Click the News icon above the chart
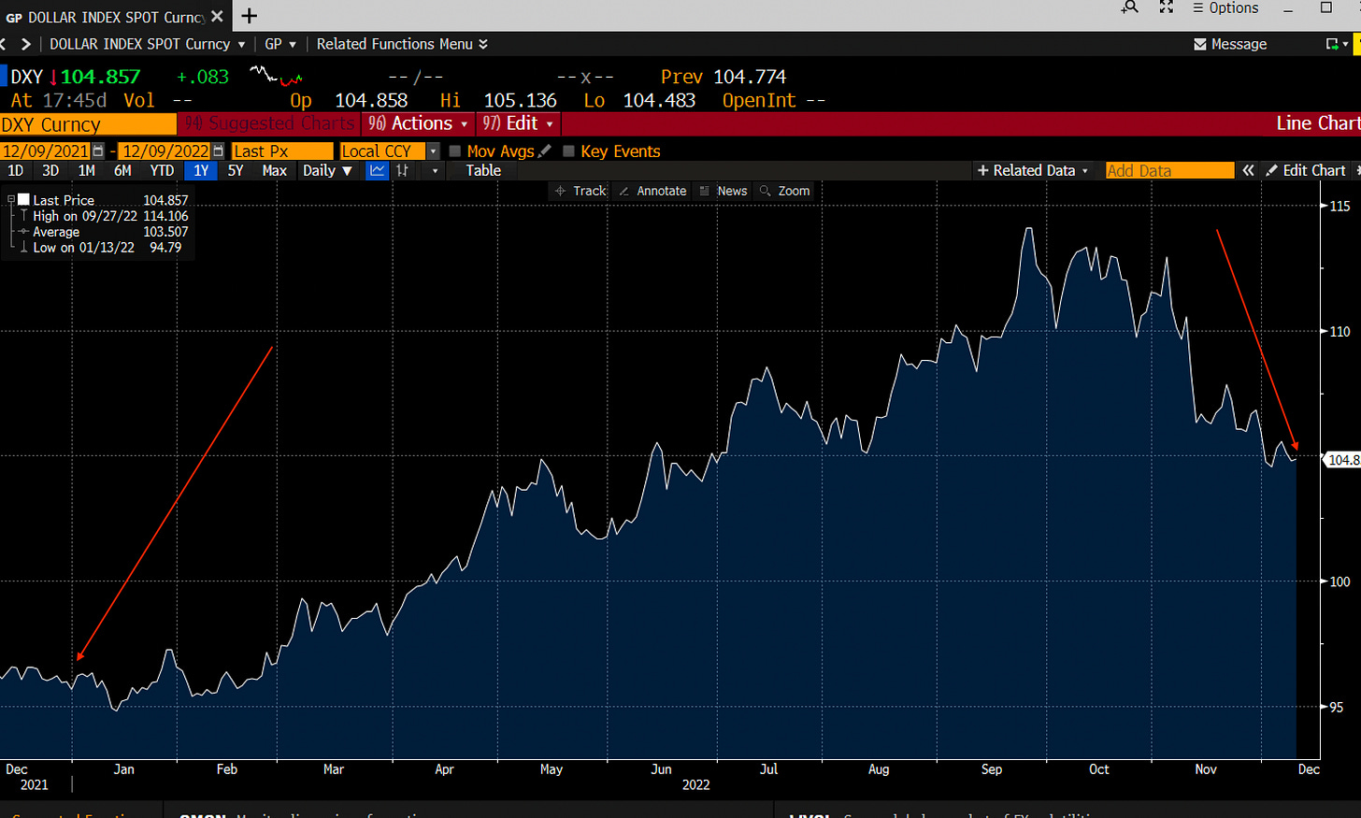This screenshot has width=1361, height=818. point(727,191)
